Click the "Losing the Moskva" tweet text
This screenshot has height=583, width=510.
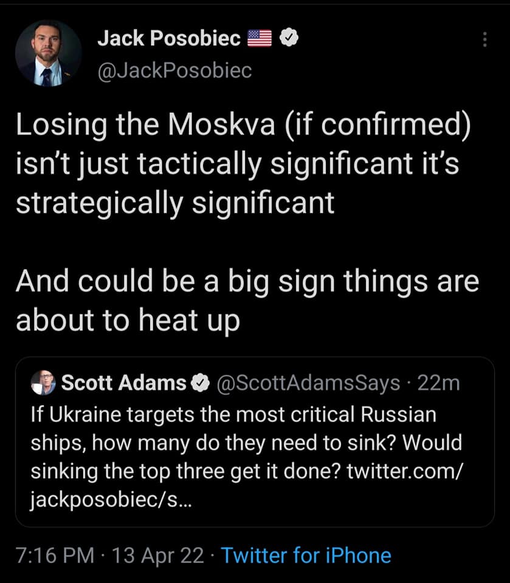243,126
